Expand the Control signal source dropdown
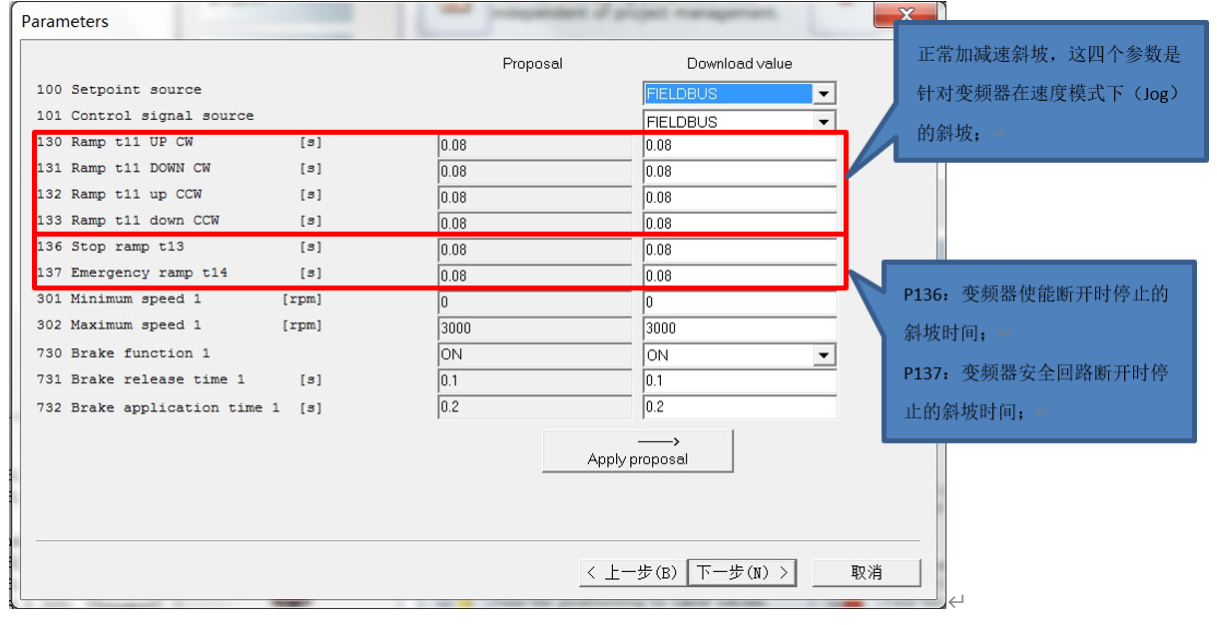The height and width of the screenshot is (625, 1217). click(824, 122)
